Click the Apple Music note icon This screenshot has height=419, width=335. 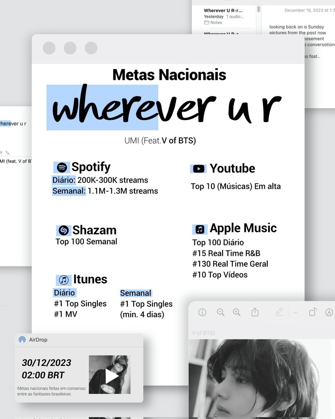[200, 229]
